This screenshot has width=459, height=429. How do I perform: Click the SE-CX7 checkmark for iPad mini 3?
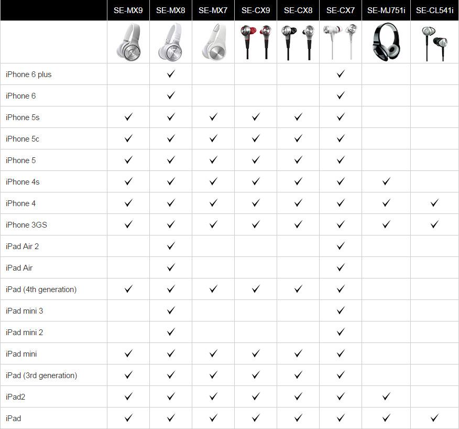tap(341, 310)
